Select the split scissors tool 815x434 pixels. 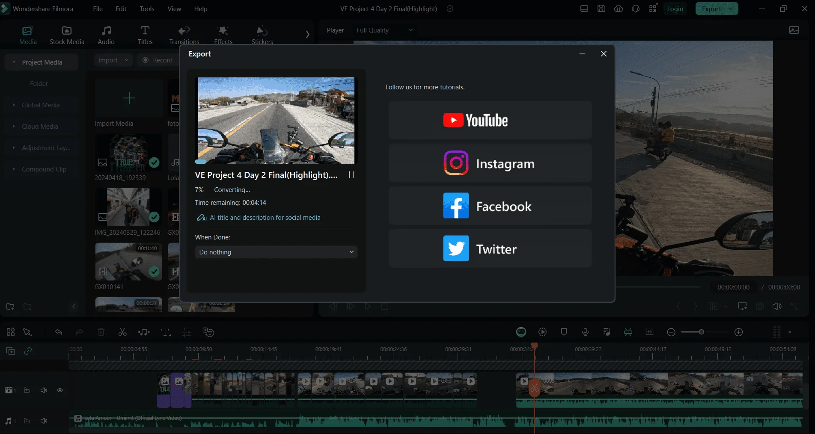pyautogui.click(x=122, y=332)
